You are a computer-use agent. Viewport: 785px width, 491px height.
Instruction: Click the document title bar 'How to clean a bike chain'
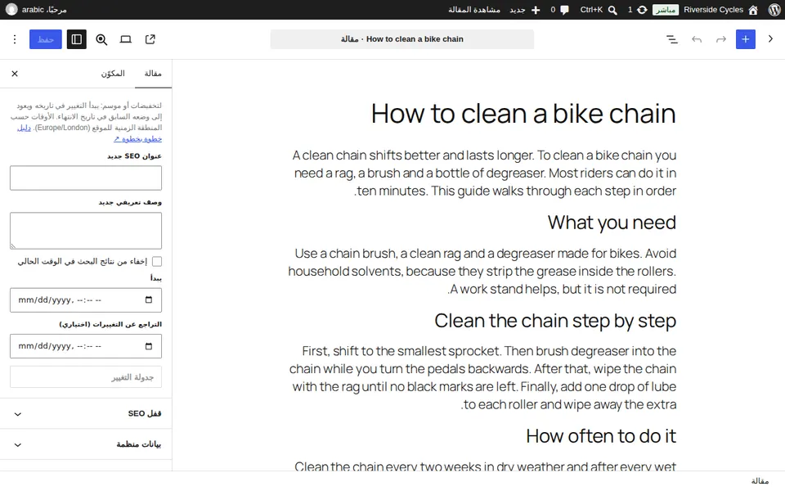click(x=402, y=39)
